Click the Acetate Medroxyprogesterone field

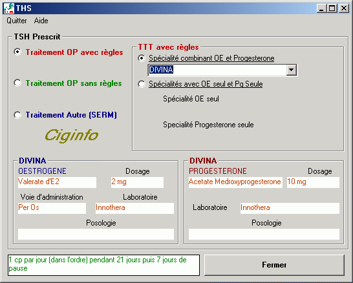235,182
